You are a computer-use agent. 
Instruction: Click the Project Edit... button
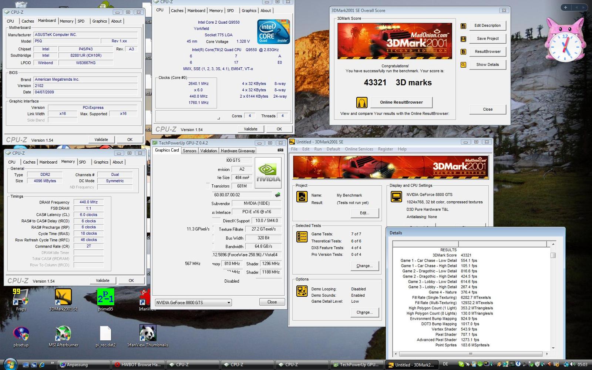point(364,213)
